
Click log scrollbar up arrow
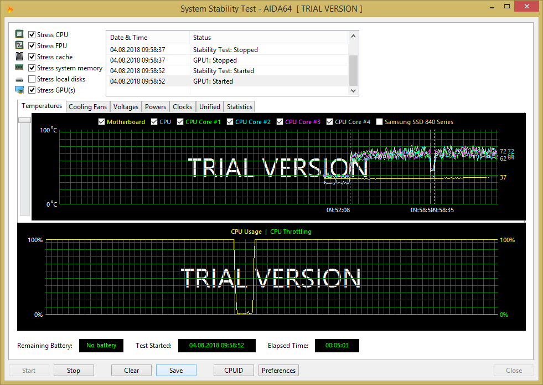(353, 36)
